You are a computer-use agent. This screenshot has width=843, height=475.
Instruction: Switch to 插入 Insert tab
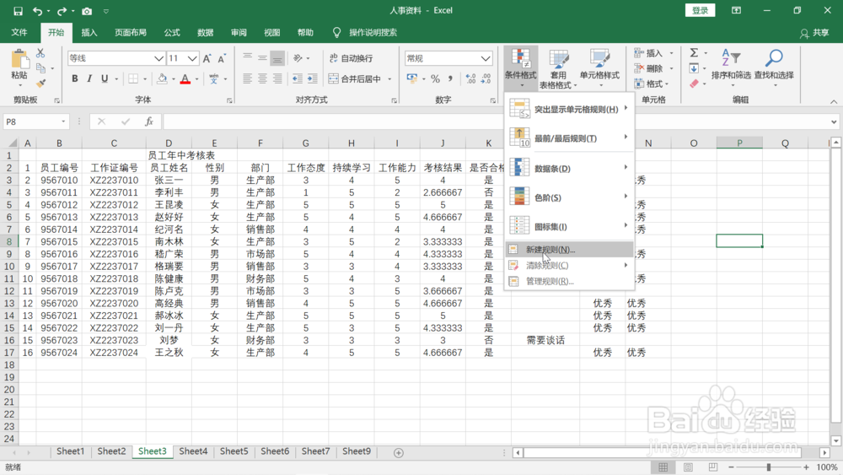(x=89, y=32)
